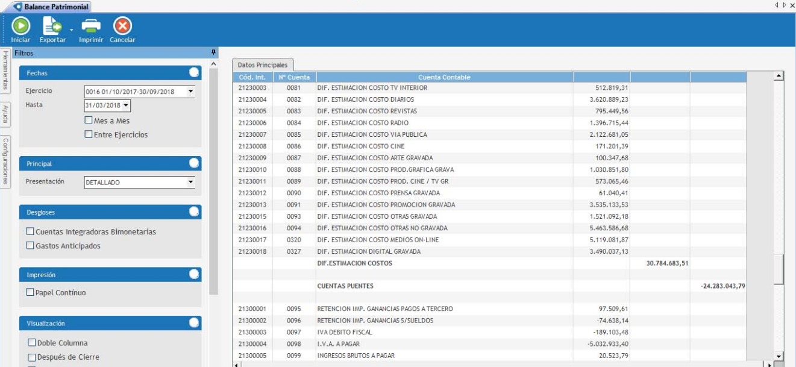Screen dimensions: 796x367
Task: Open the Hasta date picker dropdown
Action: 126,105
